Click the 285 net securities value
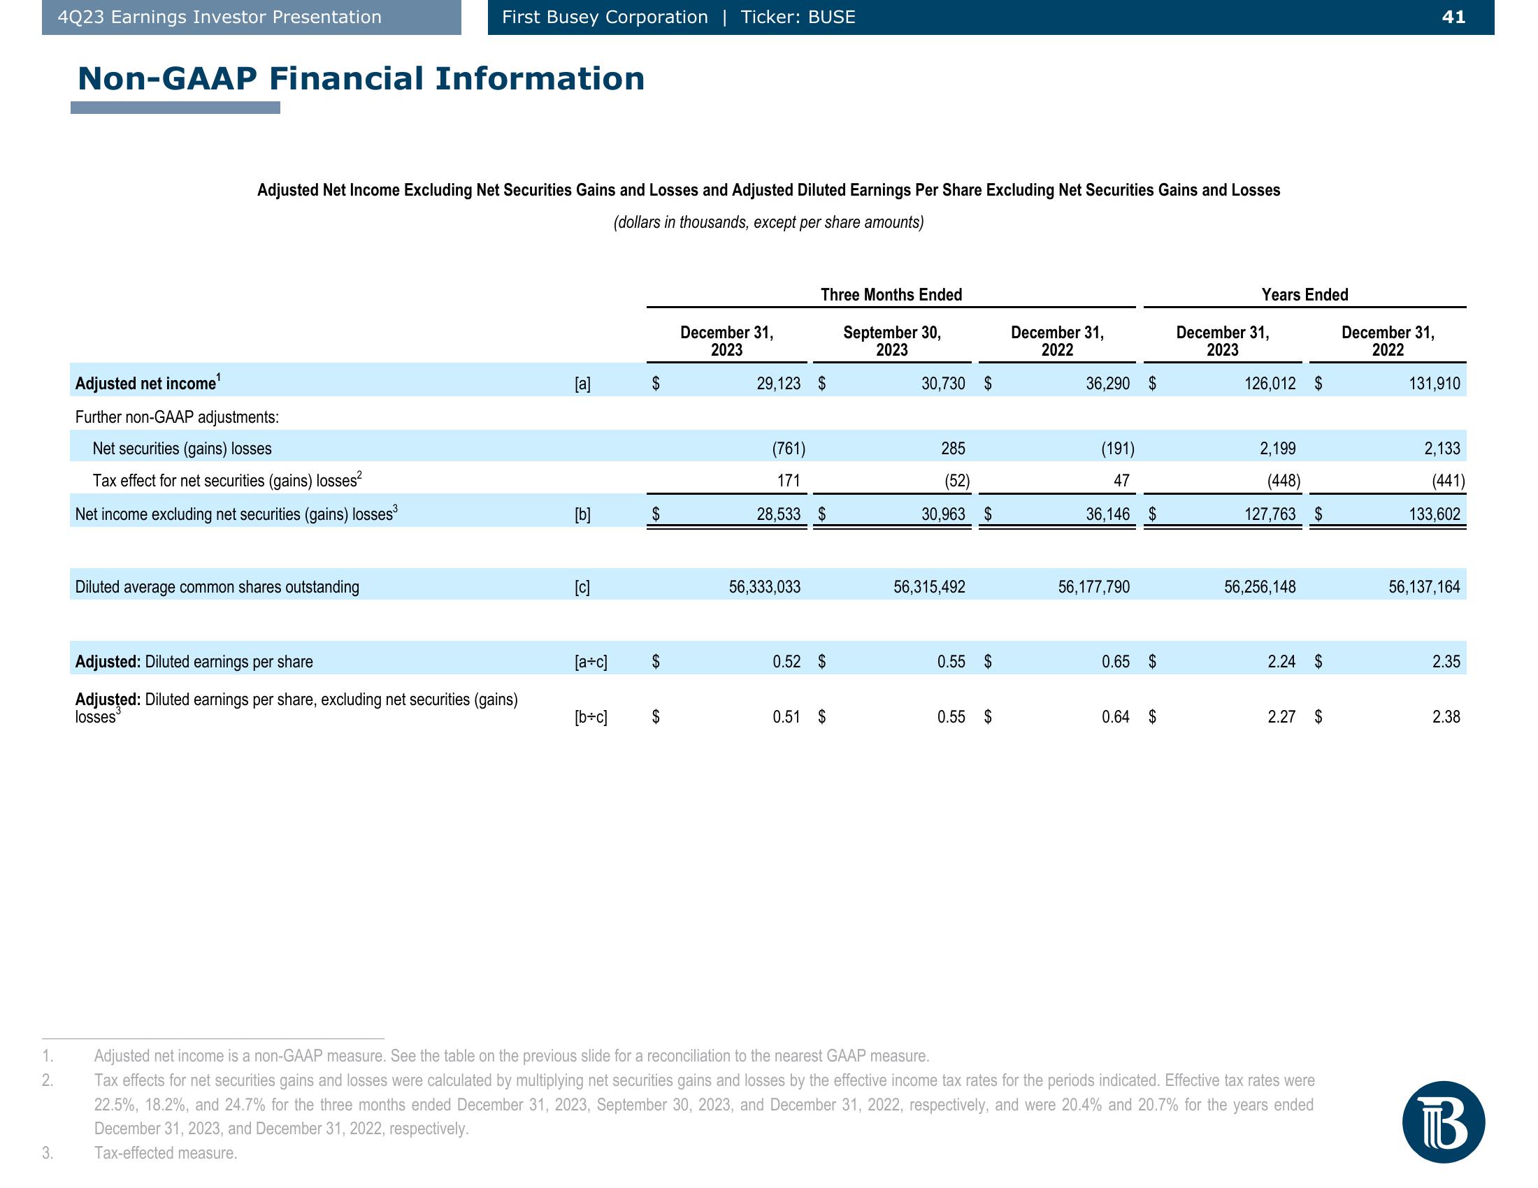The width and height of the screenshot is (1538, 1188). coord(954,449)
